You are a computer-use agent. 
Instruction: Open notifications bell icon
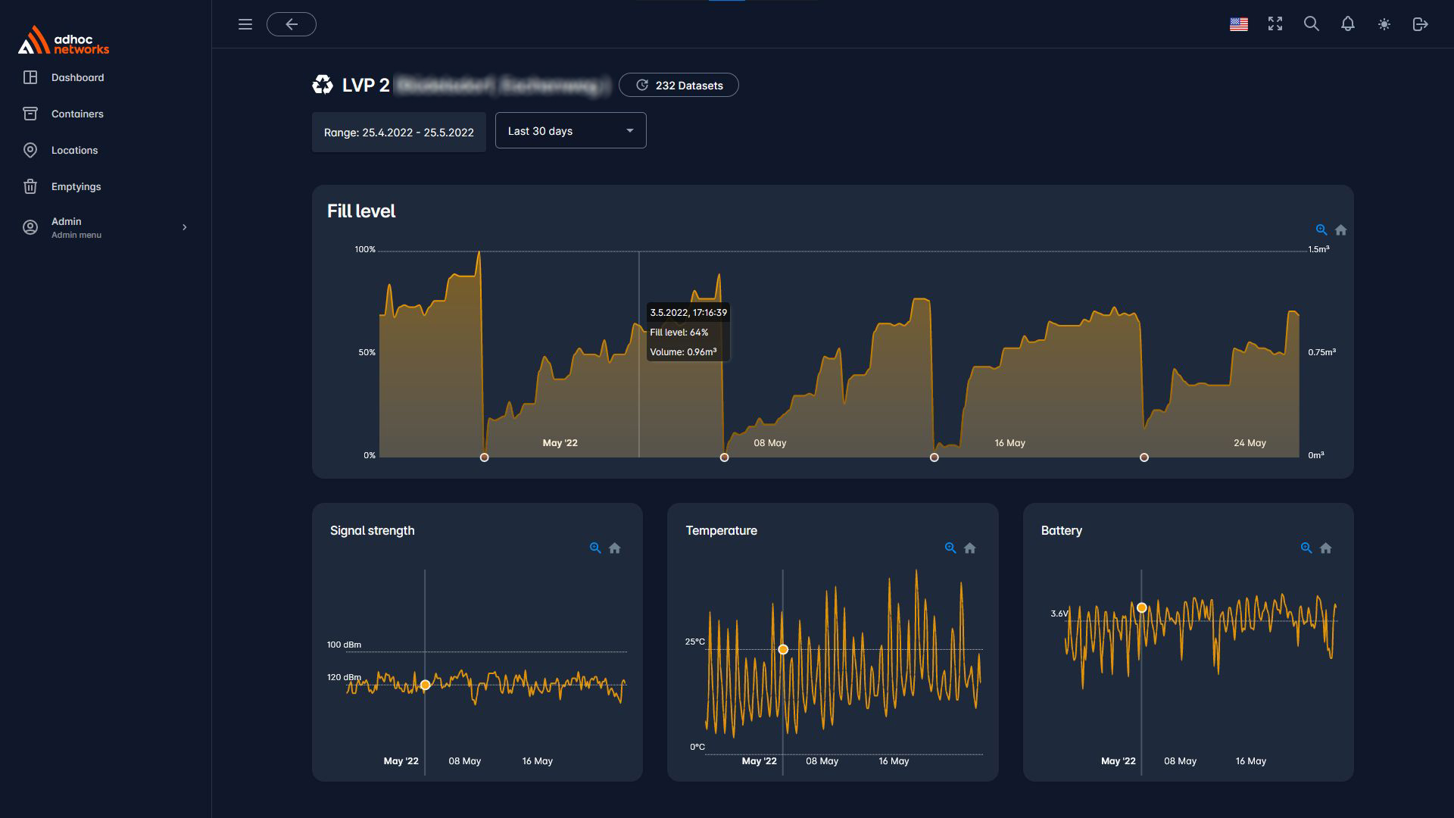click(x=1348, y=24)
